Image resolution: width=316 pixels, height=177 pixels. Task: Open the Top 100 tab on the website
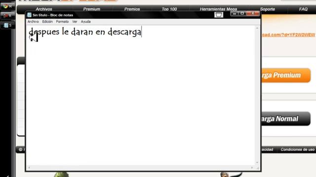click(169, 9)
